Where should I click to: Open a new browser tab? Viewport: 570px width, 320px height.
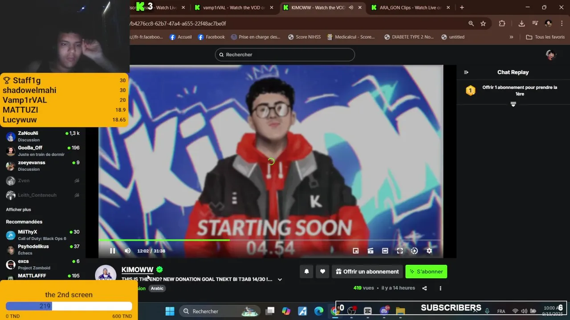462,8
